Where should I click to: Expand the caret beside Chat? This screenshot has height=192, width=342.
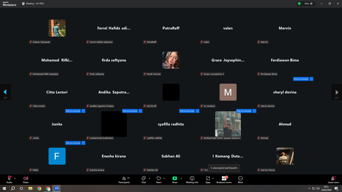[x=150, y=178]
